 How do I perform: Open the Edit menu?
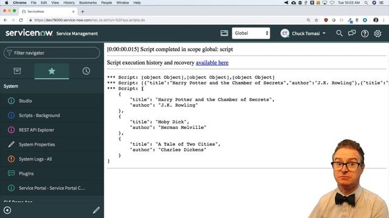click(x=44, y=2)
